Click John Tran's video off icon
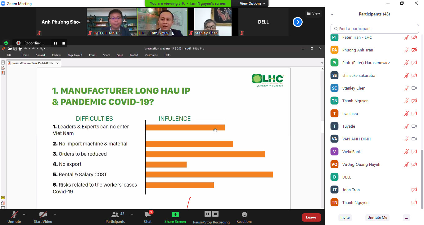This screenshot has width=424, height=225. 414,190
